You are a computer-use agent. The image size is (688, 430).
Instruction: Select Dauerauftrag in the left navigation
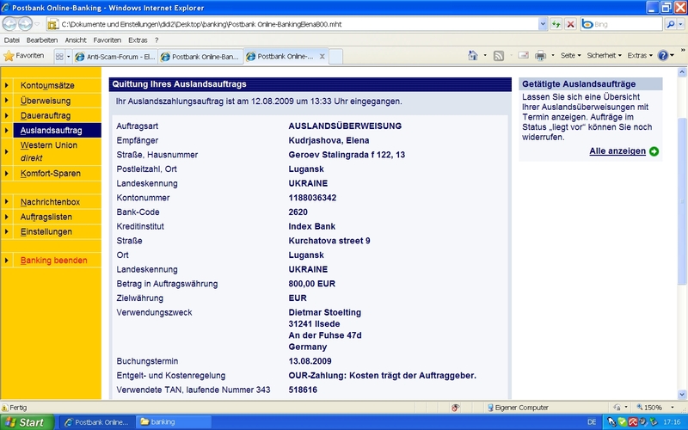[45, 115]
